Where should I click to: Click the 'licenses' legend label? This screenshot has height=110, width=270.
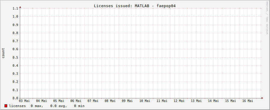click(17, 106)
